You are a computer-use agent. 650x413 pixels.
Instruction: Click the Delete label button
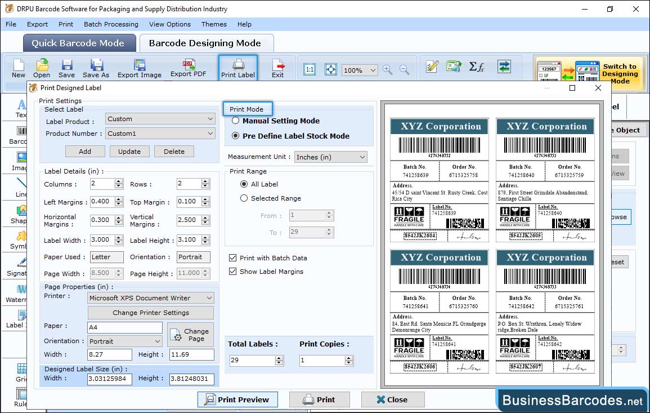click(x=174, y=152)
